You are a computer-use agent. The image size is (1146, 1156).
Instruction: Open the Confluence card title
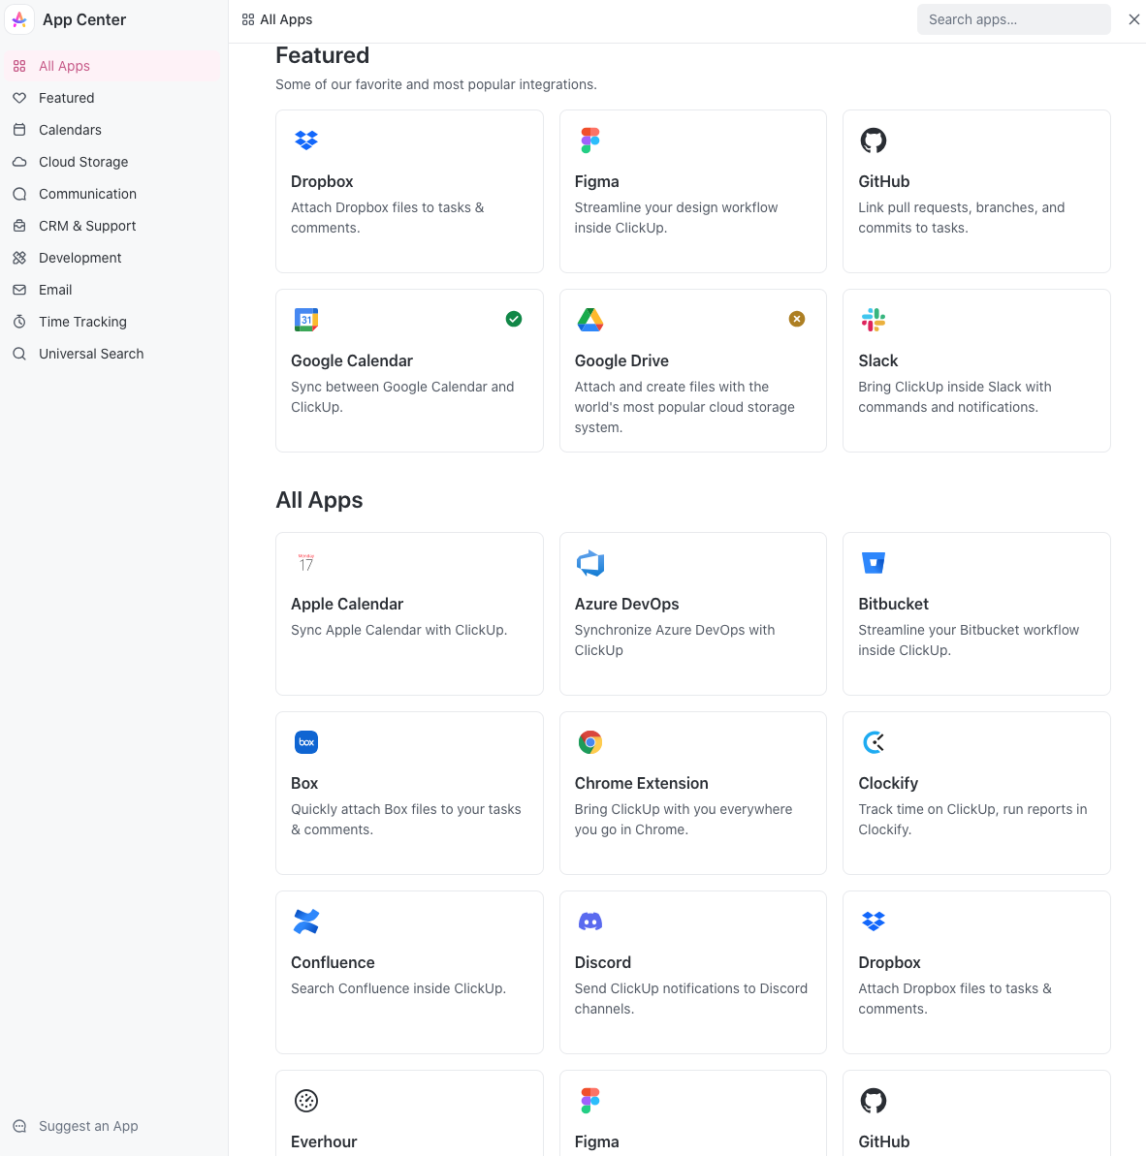click(x=333, y=962)
